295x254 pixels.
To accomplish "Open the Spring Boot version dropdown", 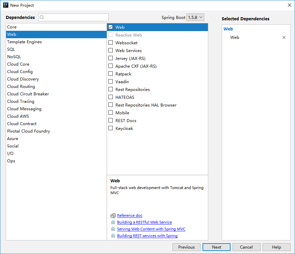I will click(x=195, y=17).
